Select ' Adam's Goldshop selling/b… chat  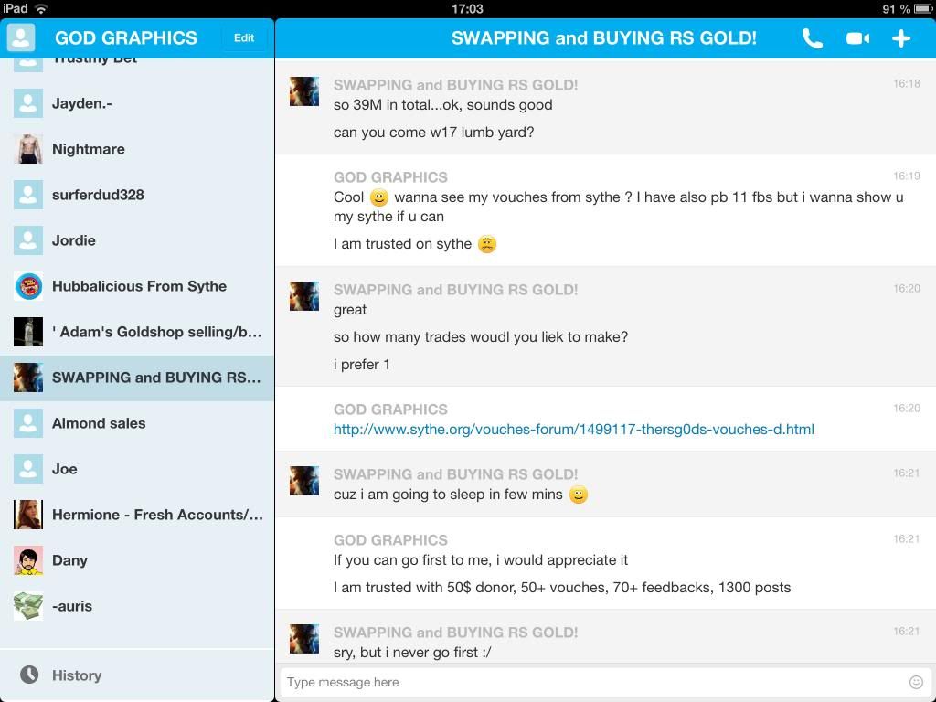click(x=156, y=332)
